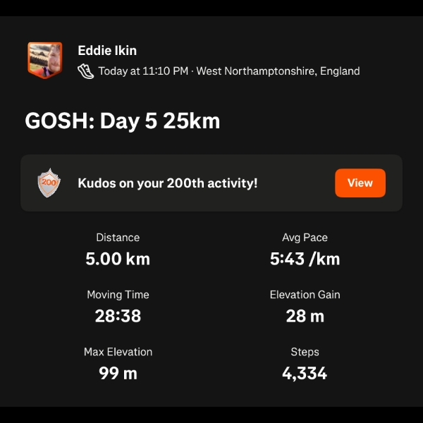Click the running shoe activity icon
Viewport: 423px width, 423px height.
tap(86, 71)
